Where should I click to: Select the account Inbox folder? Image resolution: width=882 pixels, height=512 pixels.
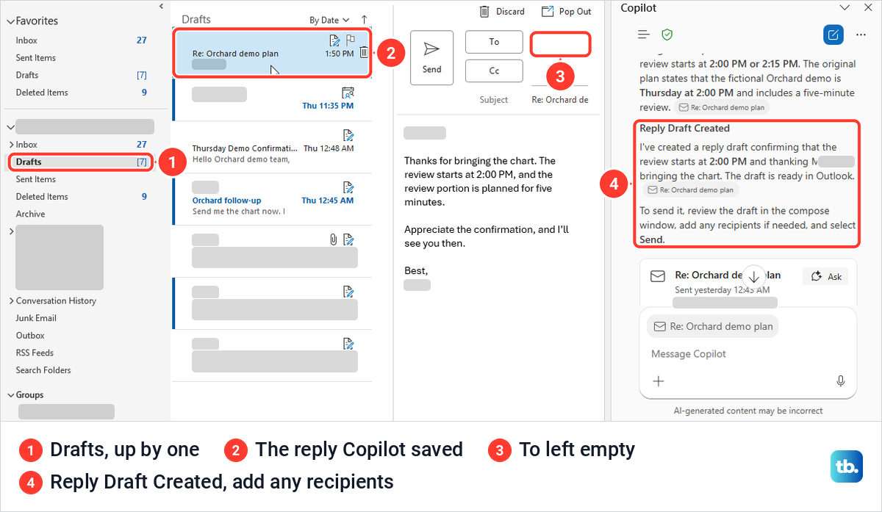(x=81, y=145)
